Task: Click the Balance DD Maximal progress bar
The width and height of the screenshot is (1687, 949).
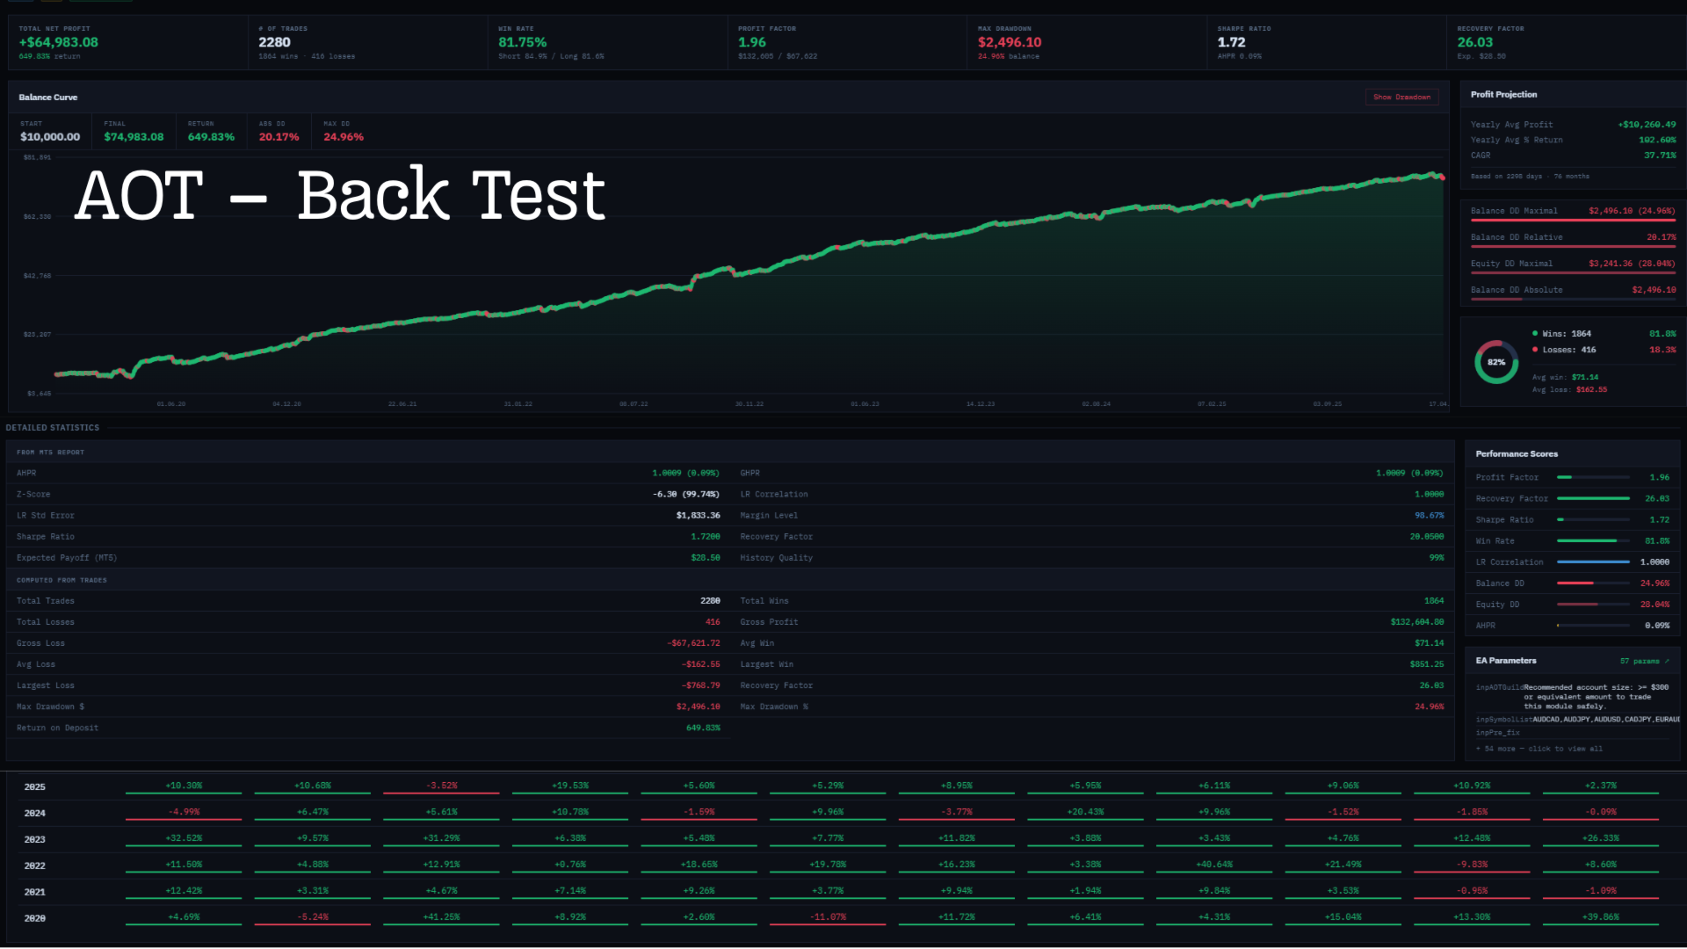Action: [x=1573, y=221]
